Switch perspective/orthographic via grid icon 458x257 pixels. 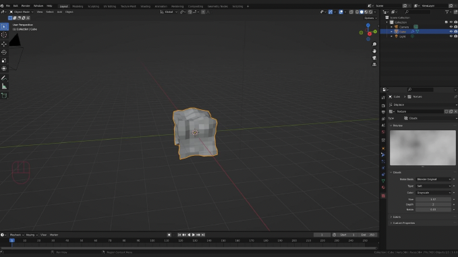point(374,65)
